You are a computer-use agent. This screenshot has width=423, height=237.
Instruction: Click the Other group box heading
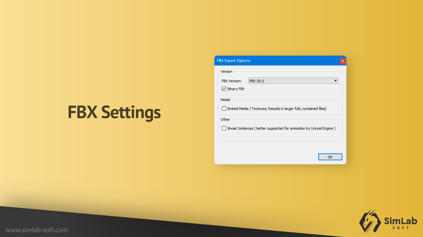[225, 119]
